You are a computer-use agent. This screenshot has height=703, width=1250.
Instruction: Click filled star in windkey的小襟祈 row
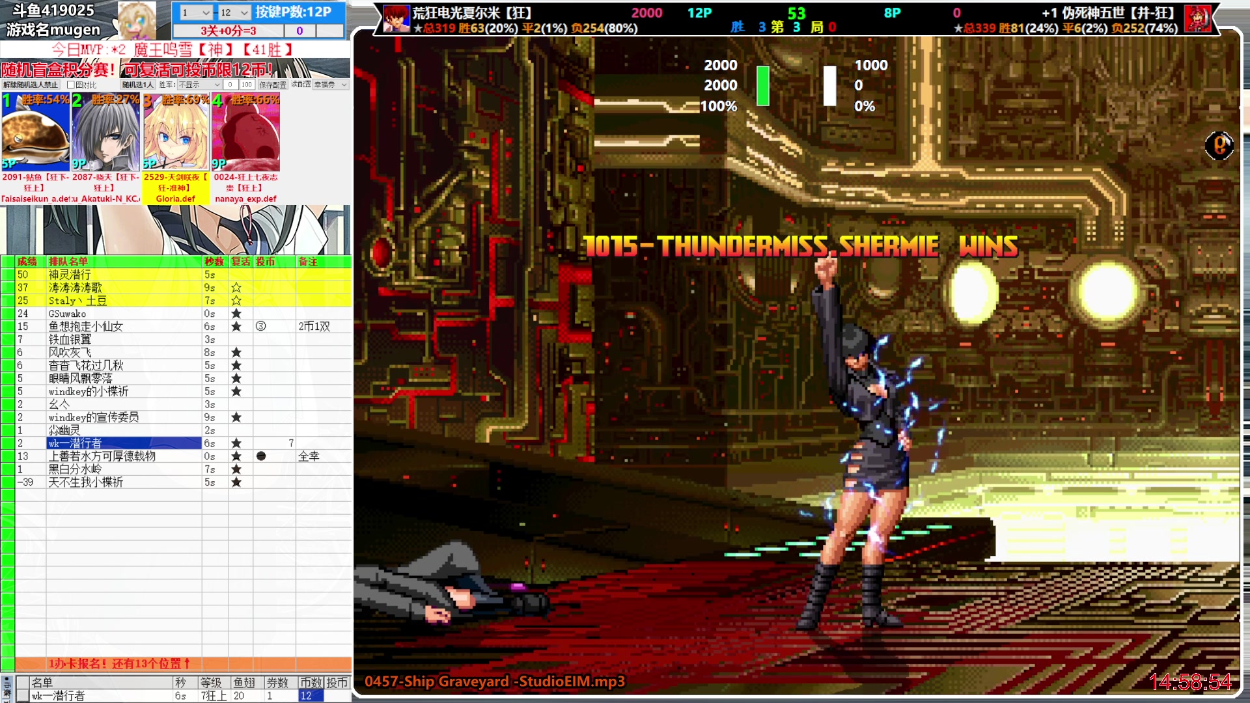click(x=236, y=392)
